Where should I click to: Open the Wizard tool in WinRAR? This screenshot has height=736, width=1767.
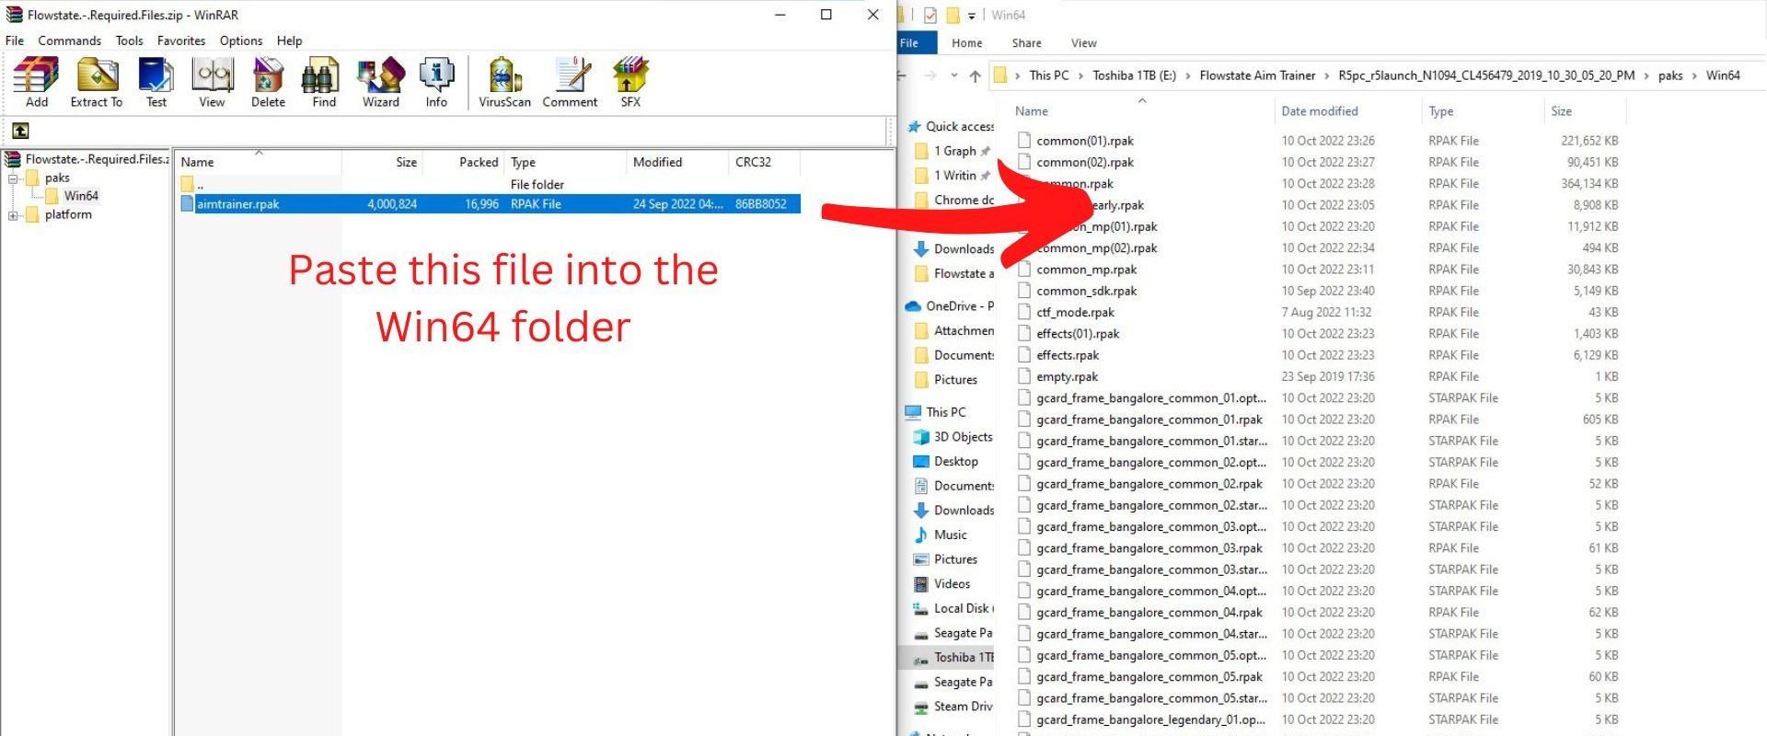pyautogui.click(x=380, y=82)
